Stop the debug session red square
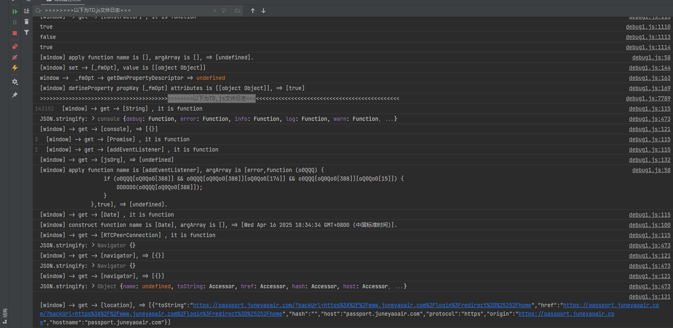This screenshot has height=328, width=673. [x=15, y=33]
